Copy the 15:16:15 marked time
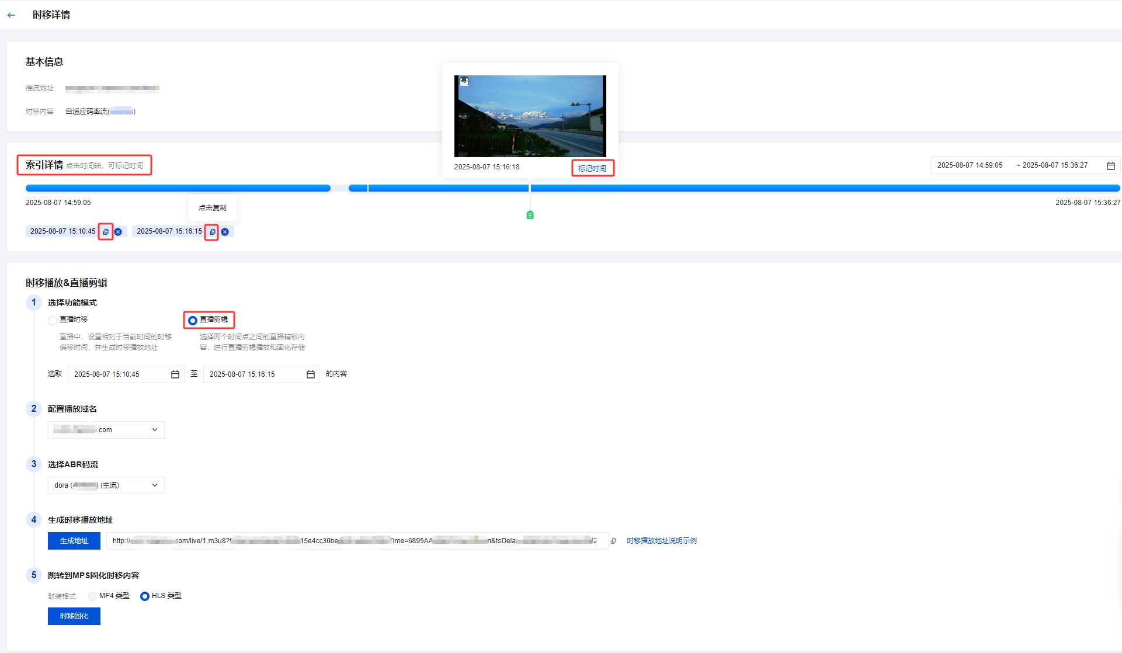The image size is (1122, 653). tap(212, 232)
